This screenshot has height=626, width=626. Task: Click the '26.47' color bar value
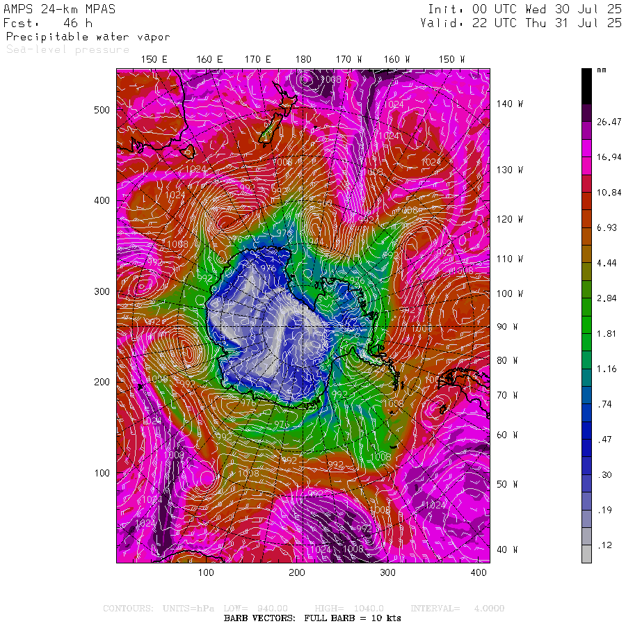pos(609,122)
